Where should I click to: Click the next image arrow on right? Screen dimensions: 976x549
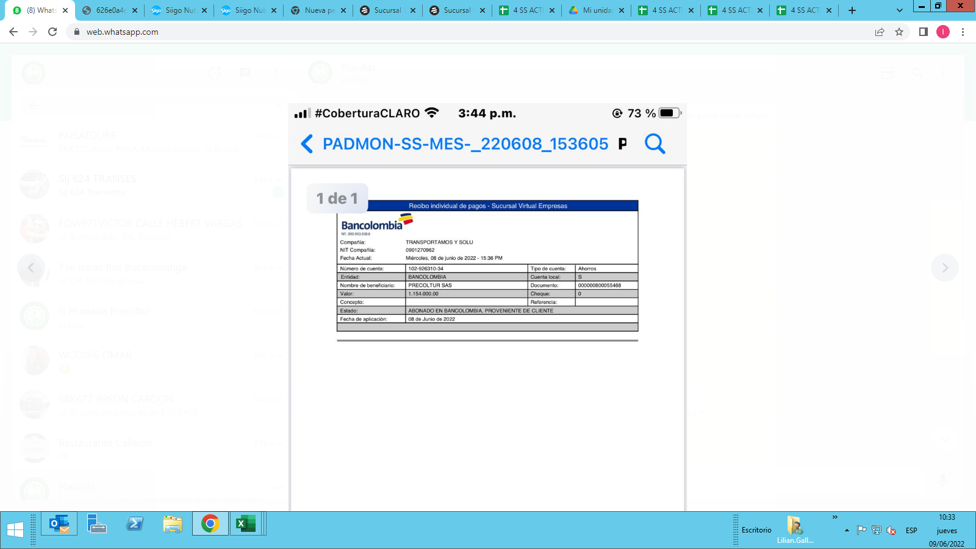coord(944,268)
